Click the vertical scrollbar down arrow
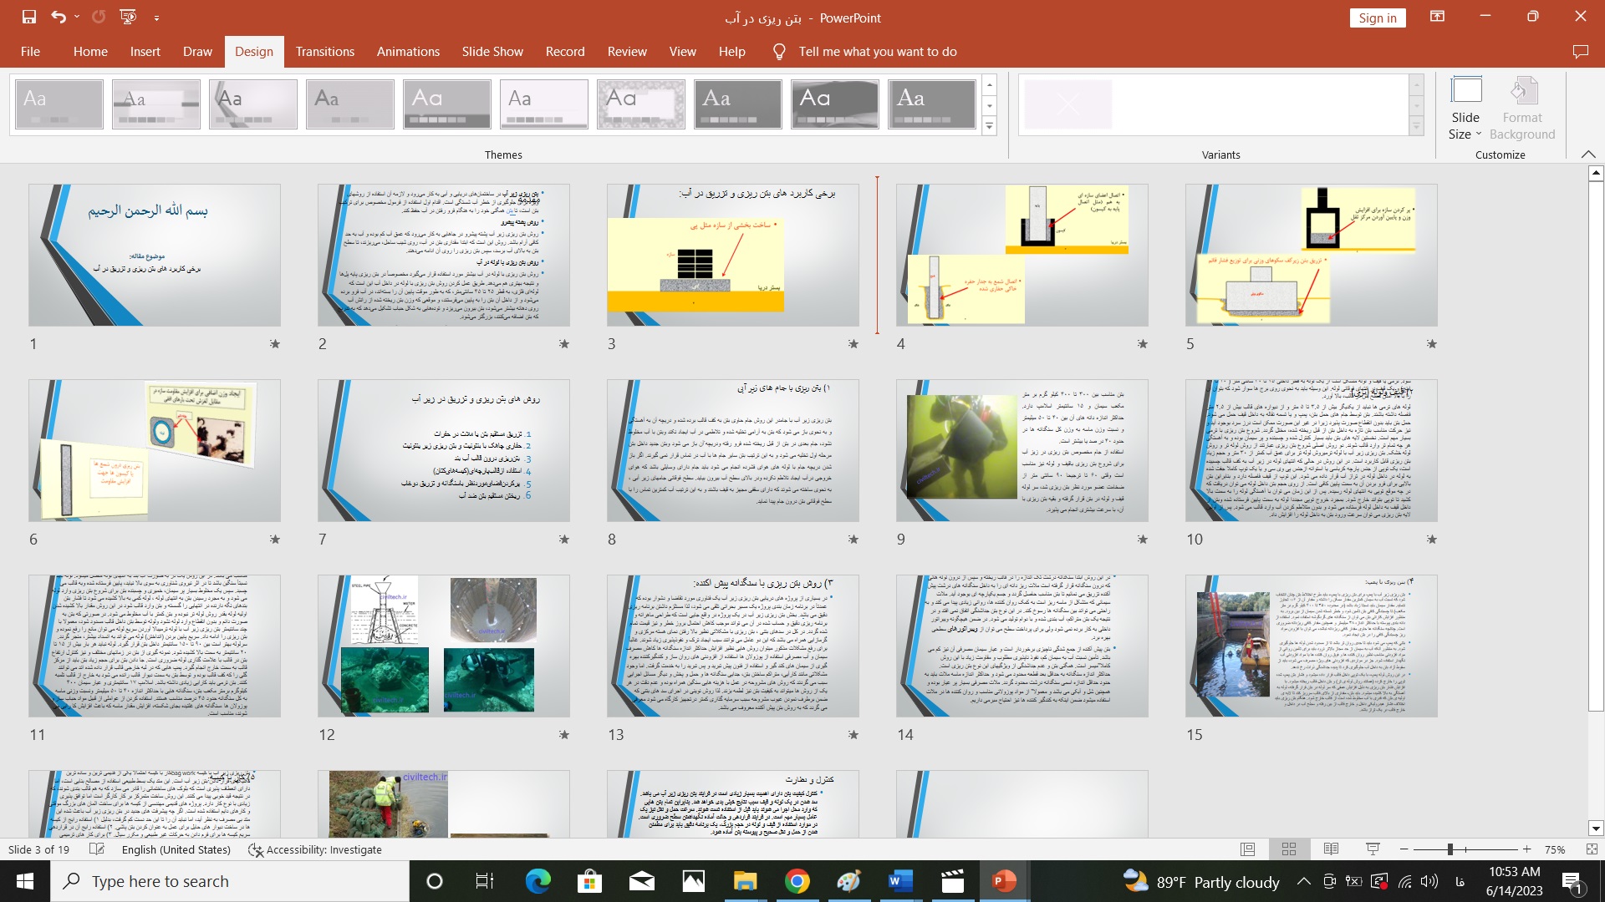Viewport: 1605px width, 902px height. [x=1596, y=829]
